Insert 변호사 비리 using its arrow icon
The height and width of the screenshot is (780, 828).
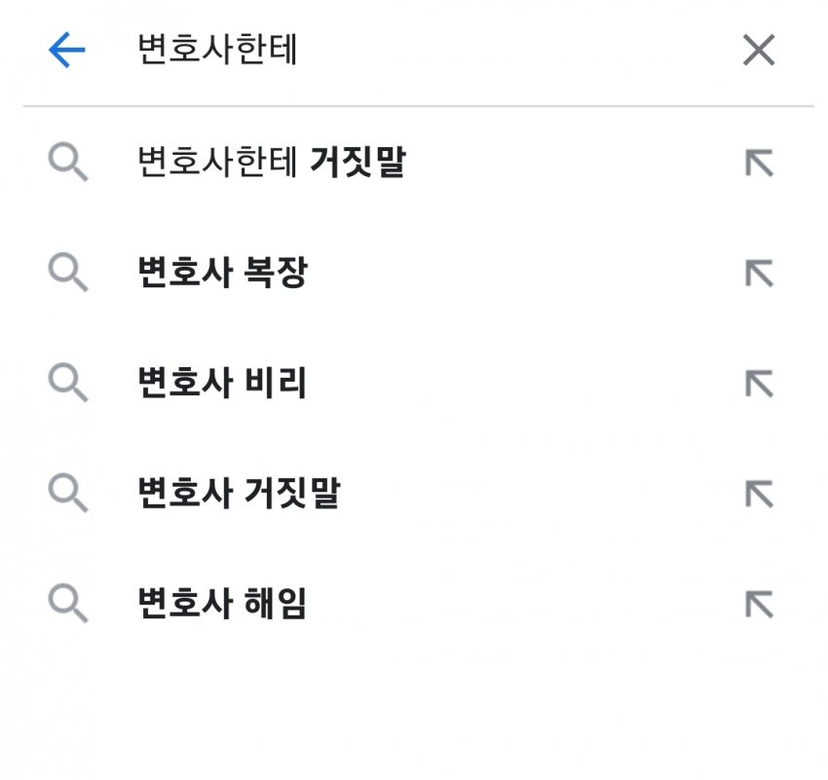pos(758,384)
